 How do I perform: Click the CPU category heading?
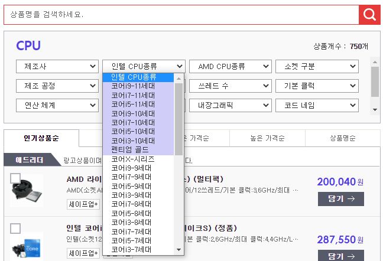[28, 45]
